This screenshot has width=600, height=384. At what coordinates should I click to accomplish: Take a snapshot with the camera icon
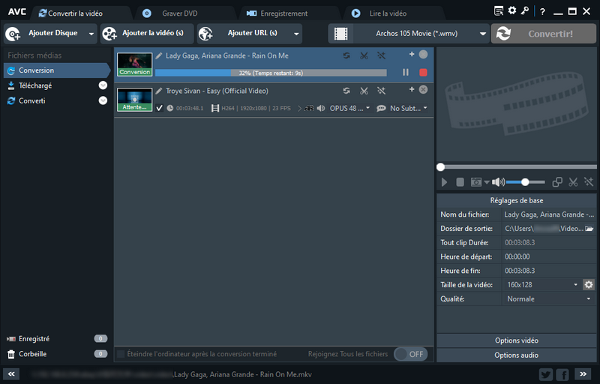pos(476,182)
